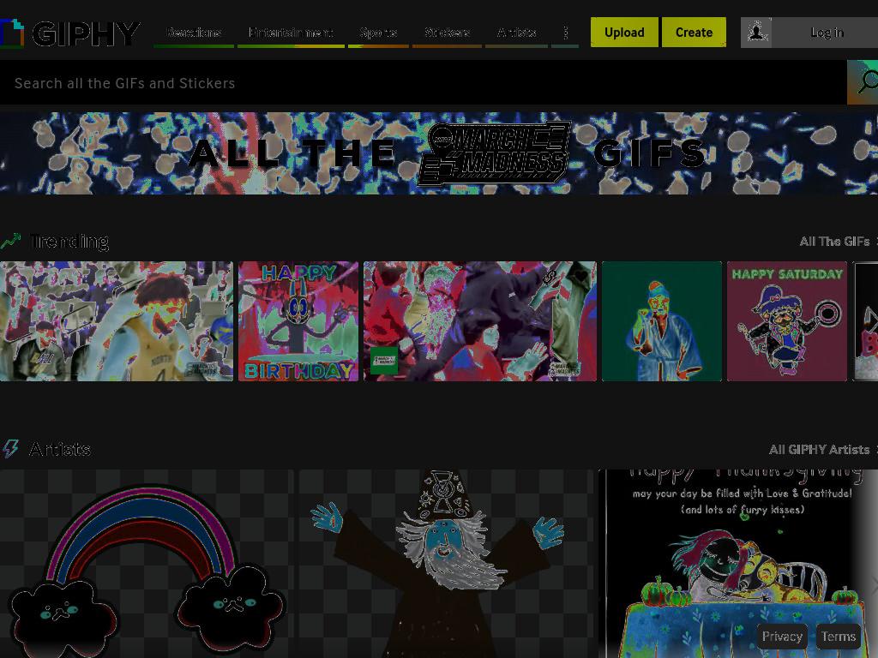Click the Upload button
This screenshot has height=658, width=878.
point(624,33)
